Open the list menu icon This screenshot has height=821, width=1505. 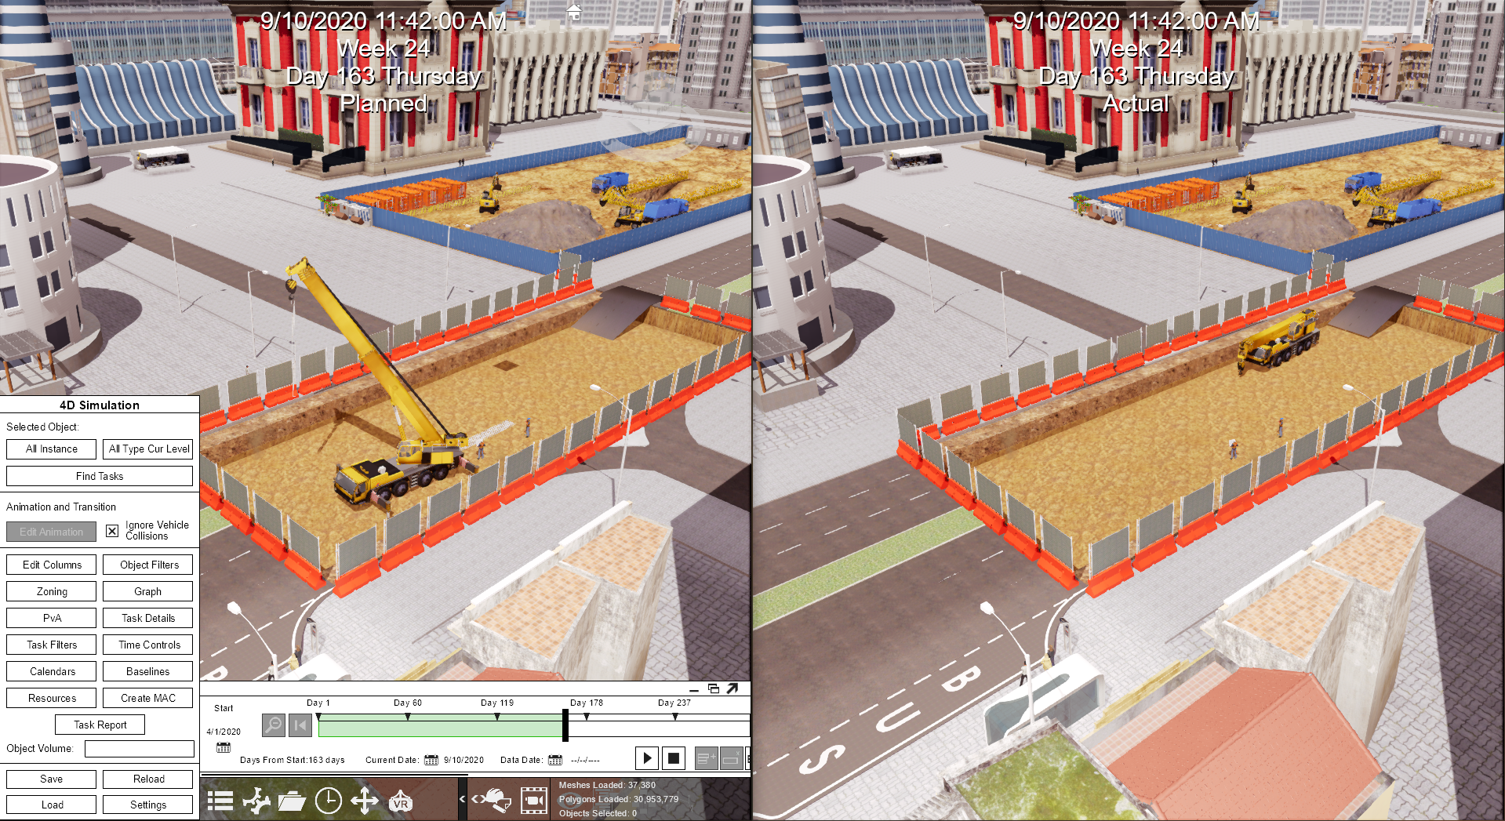click(220, 801)
